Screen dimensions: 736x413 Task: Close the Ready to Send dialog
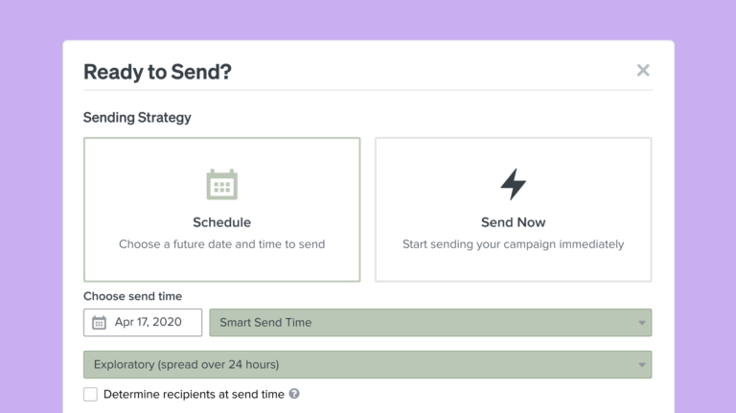point(643,70)
